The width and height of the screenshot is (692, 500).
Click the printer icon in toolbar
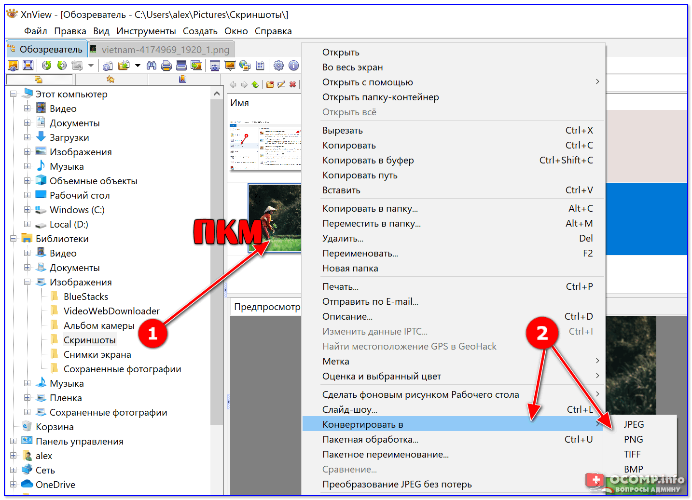click(x=166, y=66)
